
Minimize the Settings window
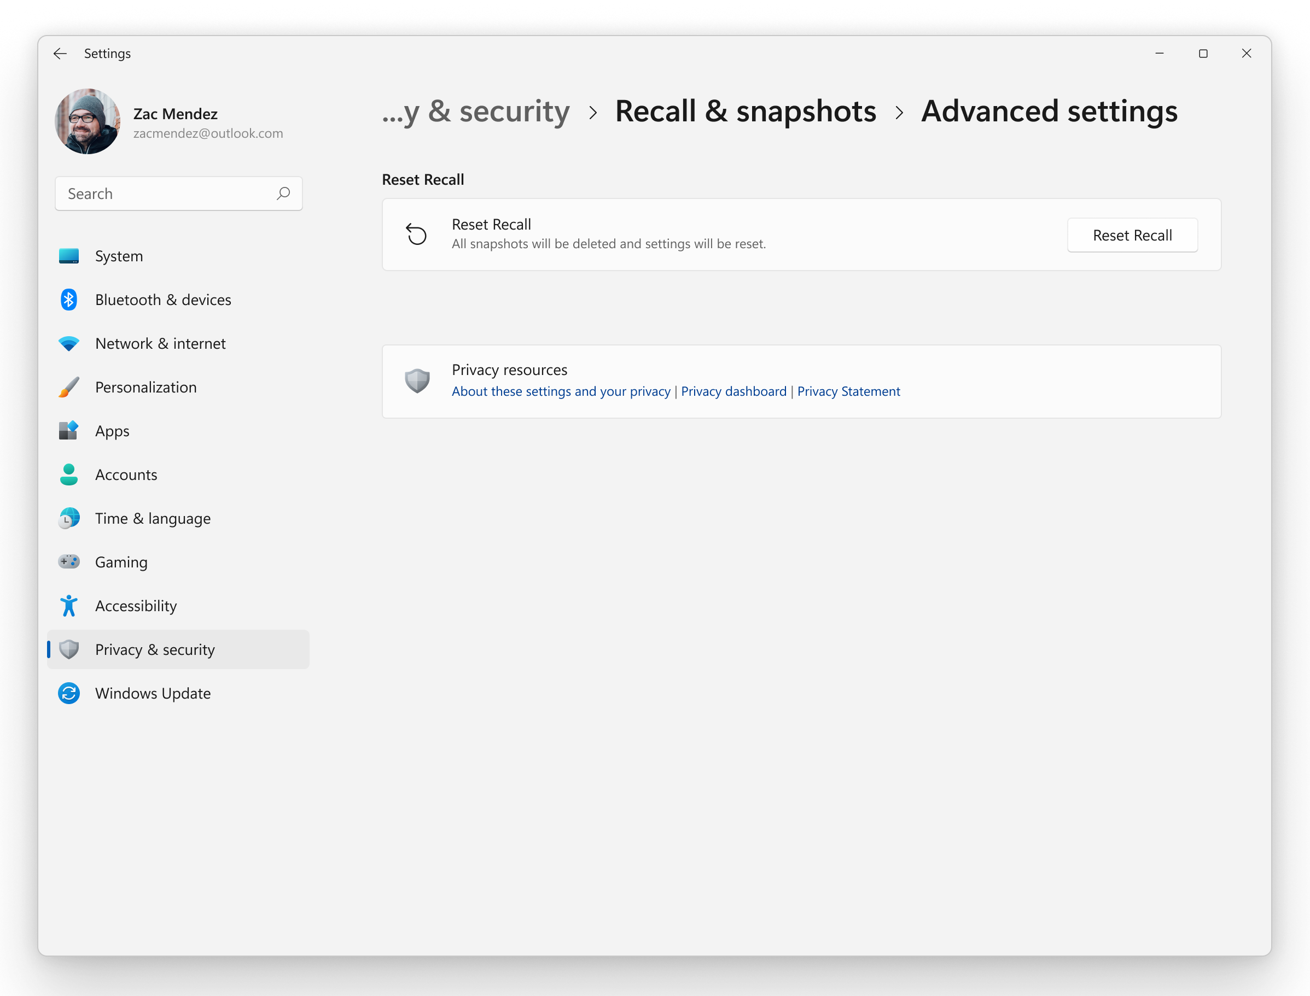[1159, 54]
